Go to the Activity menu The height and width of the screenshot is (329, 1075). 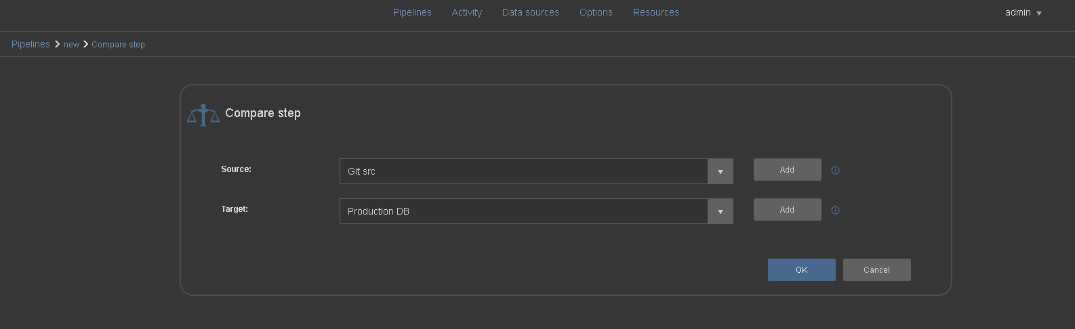pos(467,12)
